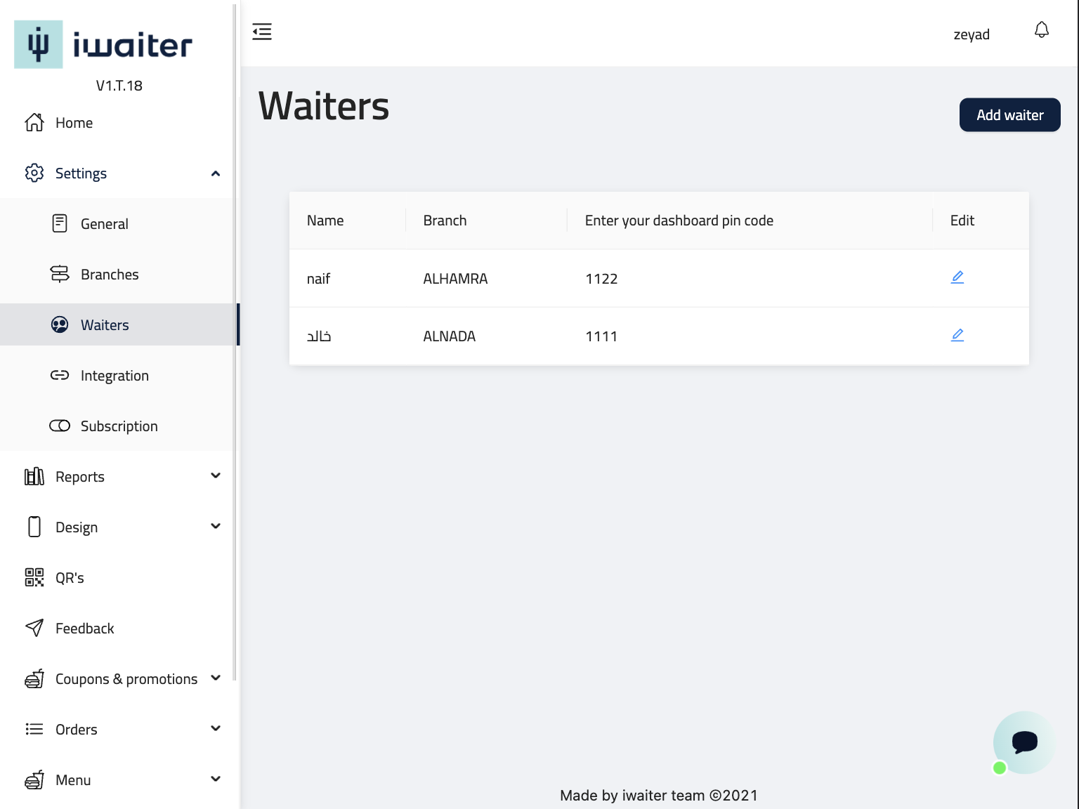Go to the Branches settings page

tap(109, 275)
